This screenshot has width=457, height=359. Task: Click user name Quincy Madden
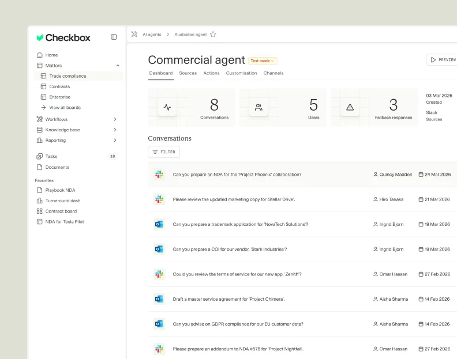[x=395, y=175]
